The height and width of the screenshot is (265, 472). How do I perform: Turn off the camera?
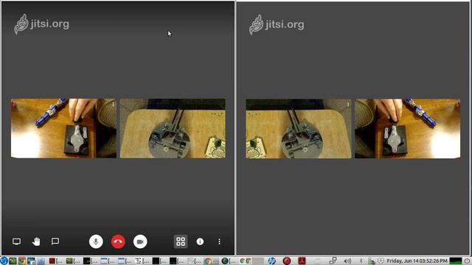click(x=140, y=241)
